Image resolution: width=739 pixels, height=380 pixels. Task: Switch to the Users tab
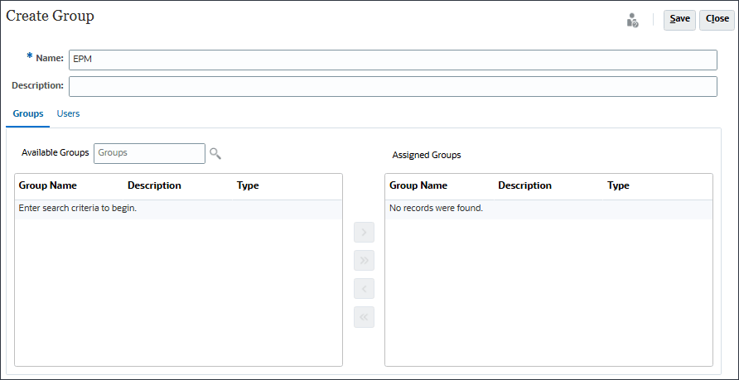tap(68, 113)
